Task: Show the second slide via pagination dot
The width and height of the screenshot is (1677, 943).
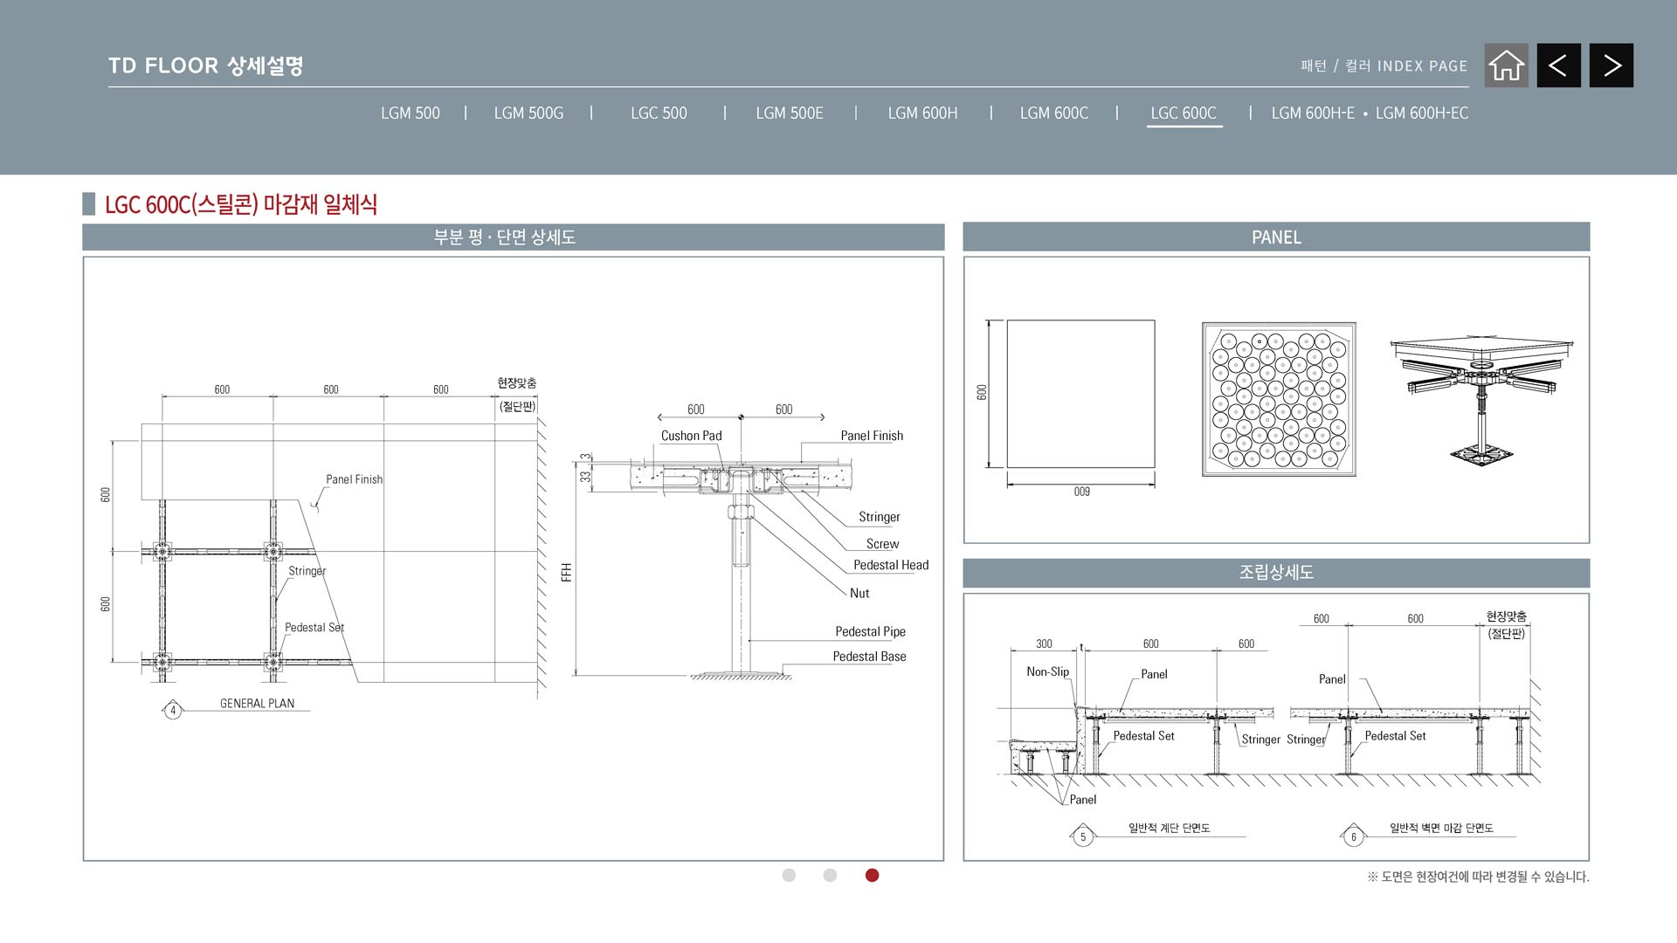Action: click(x=830, y=875)
